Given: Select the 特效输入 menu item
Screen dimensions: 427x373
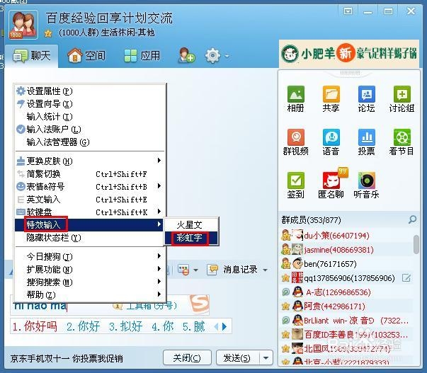Looking at the screenshot, I should [x=90, y=225].
